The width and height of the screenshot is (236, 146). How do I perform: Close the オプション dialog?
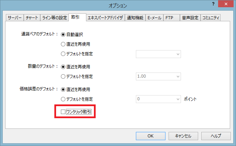tap(226, 4)
